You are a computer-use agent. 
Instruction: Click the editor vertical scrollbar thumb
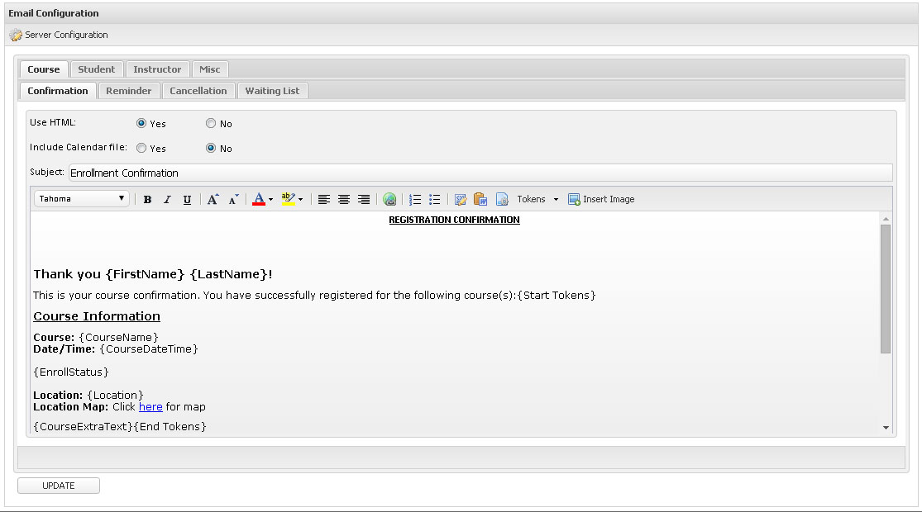pos(886,289)
